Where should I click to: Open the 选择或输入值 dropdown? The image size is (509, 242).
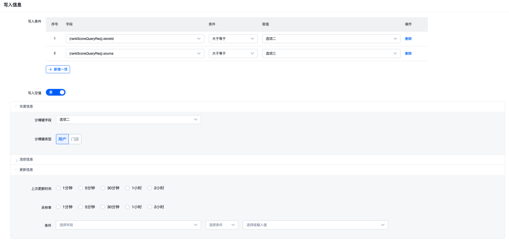point(315,225)
